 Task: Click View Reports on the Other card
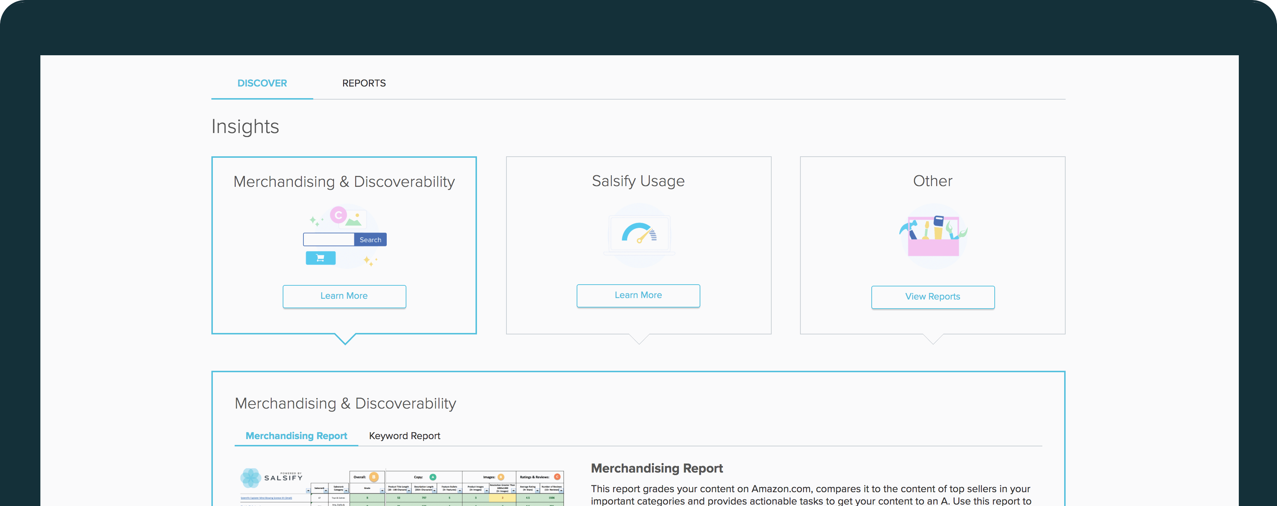coord(932,297)
